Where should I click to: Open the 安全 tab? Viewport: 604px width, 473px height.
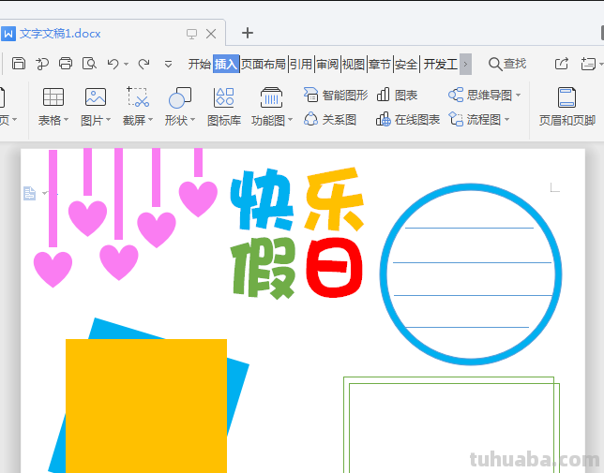point(406,64)
